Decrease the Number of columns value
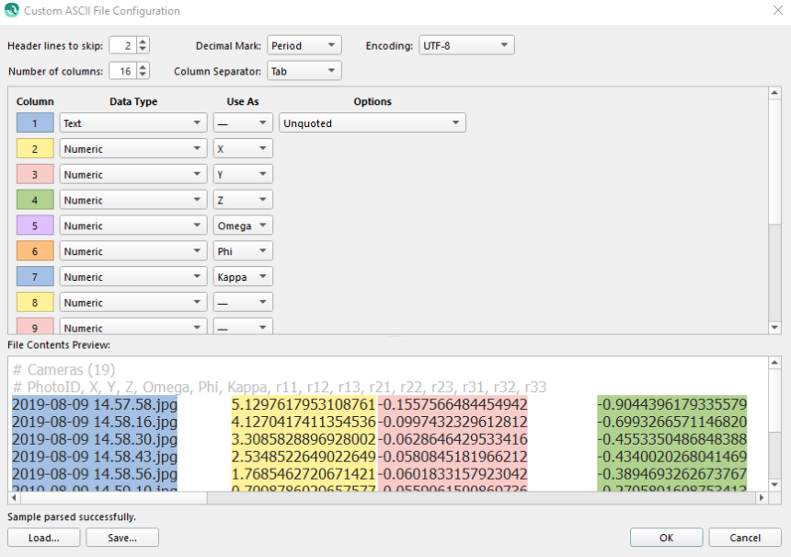 (143, 75)
